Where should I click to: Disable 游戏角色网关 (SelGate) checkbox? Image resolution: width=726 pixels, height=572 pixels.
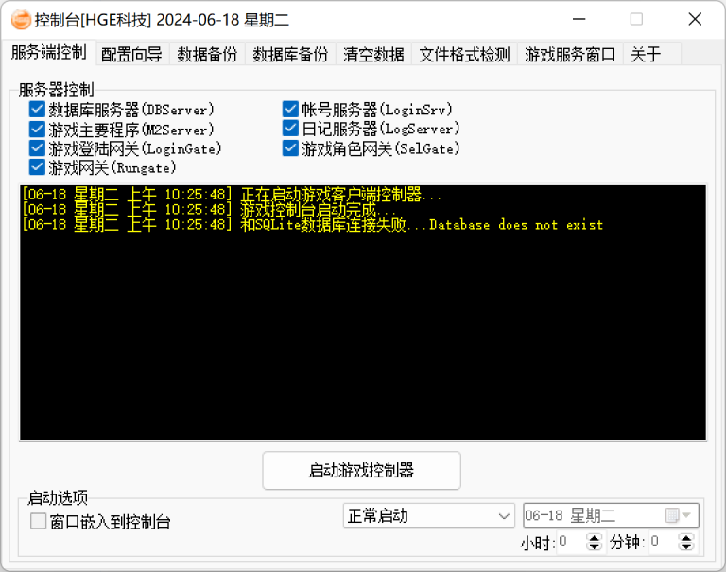[x=290, y=148]
